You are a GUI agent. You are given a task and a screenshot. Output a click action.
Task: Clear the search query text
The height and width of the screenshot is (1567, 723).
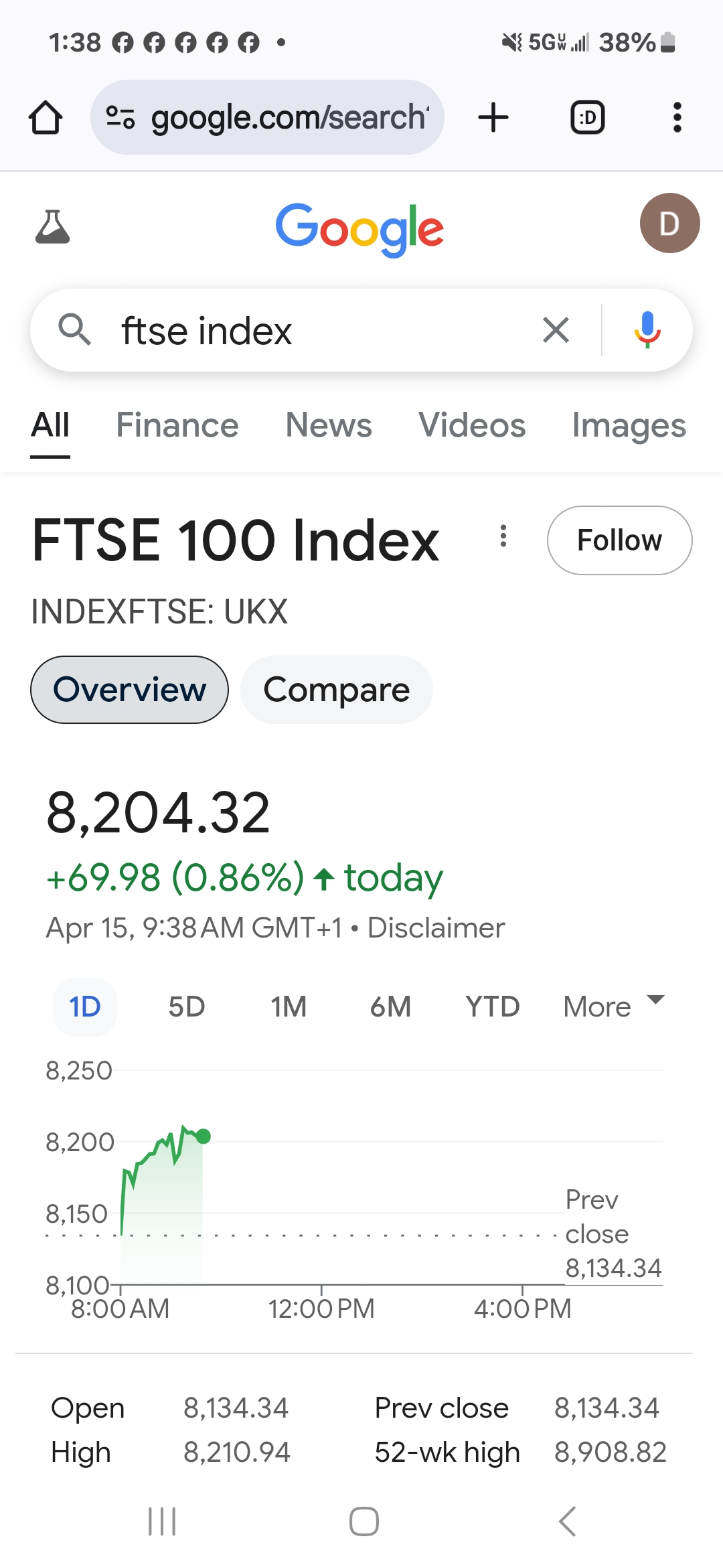(556, 330)
